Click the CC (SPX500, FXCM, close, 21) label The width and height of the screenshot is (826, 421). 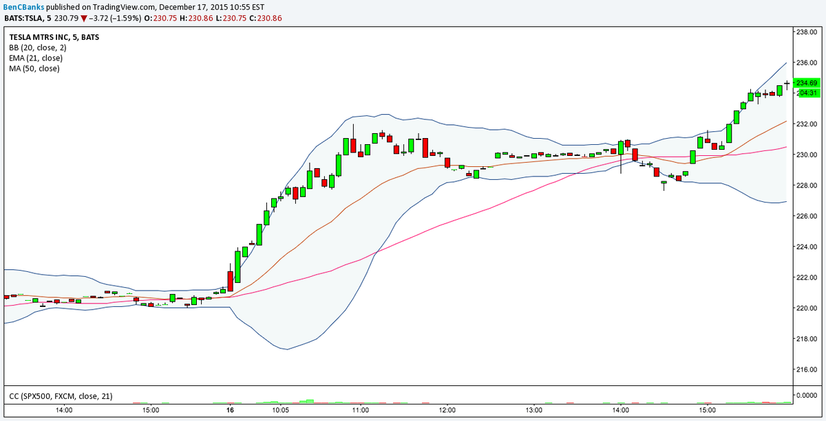click(x=61, y=396)
